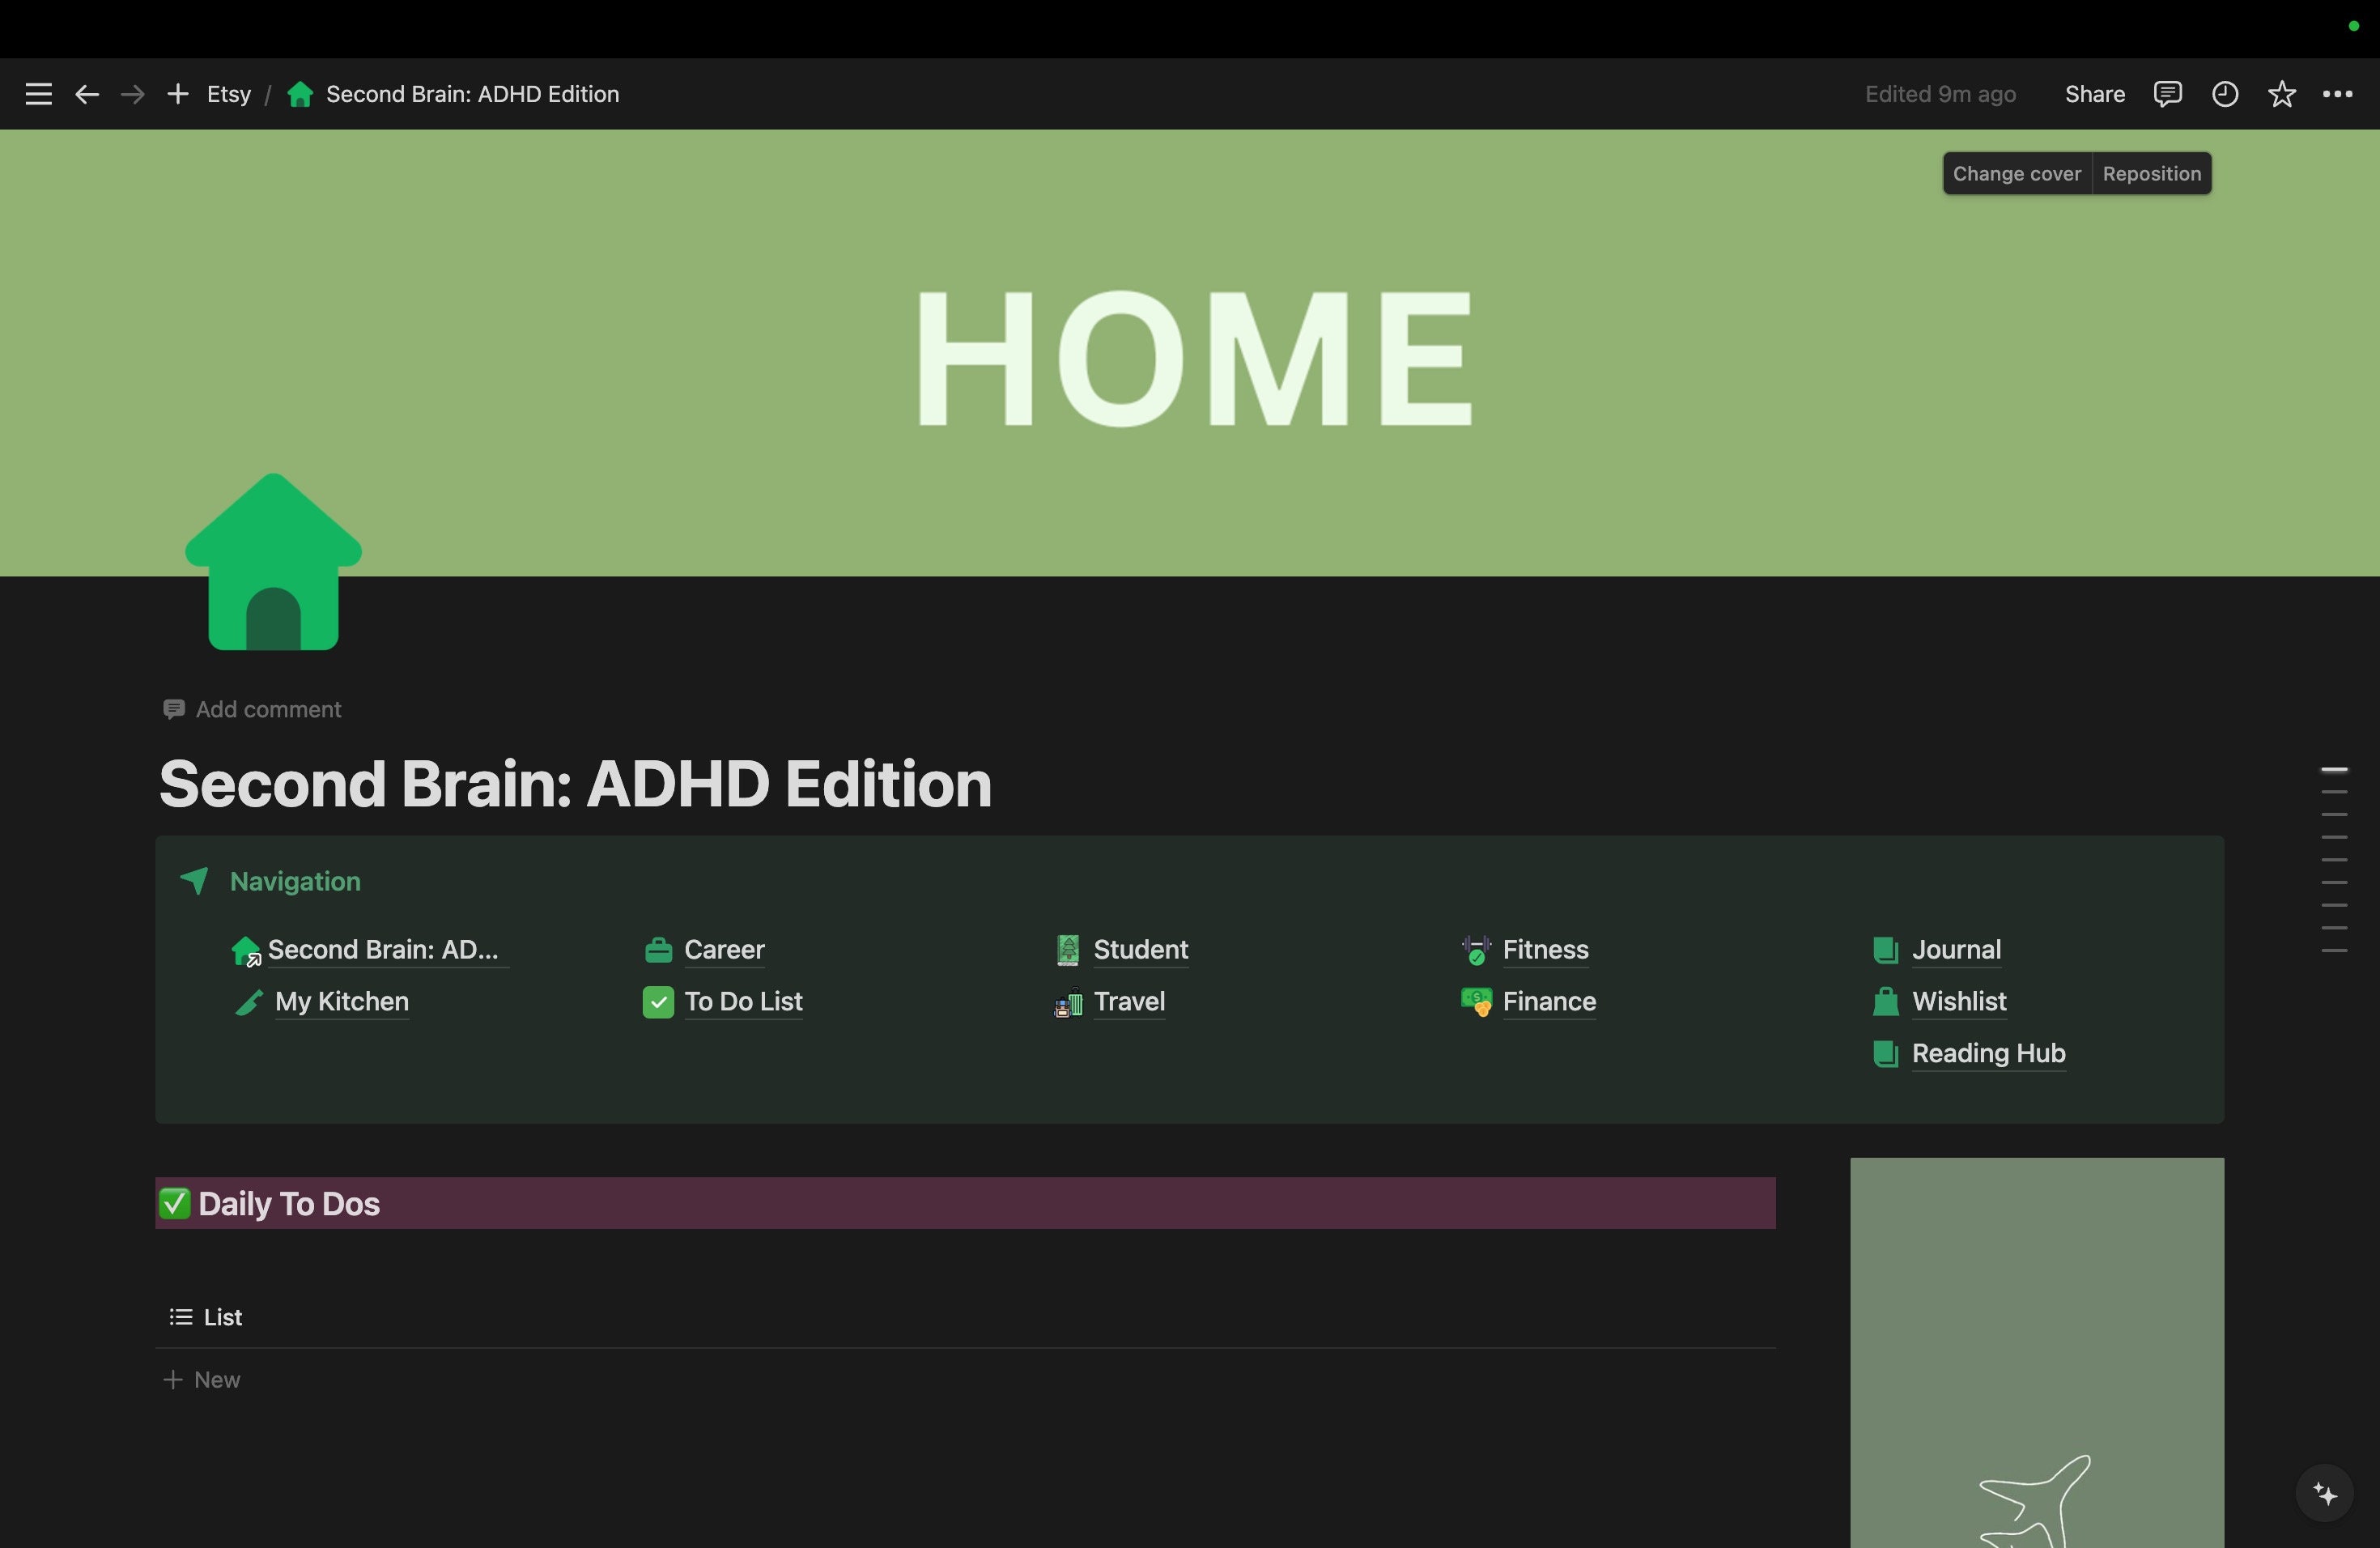The width and height of the screenshot is (2380, 1548).
Task: Open the ellipsis options menu
Action: pos(2339,93)
